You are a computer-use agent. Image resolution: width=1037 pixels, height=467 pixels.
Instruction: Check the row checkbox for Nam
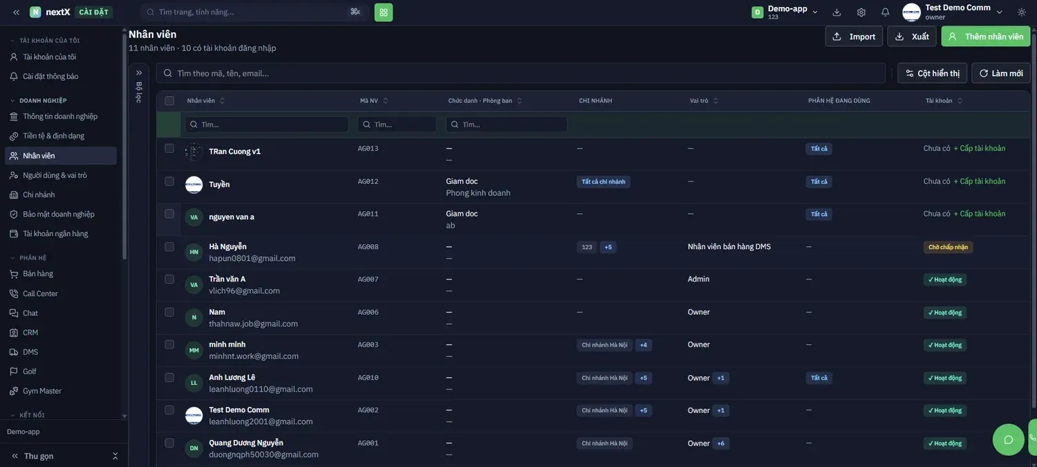(169, 312)
